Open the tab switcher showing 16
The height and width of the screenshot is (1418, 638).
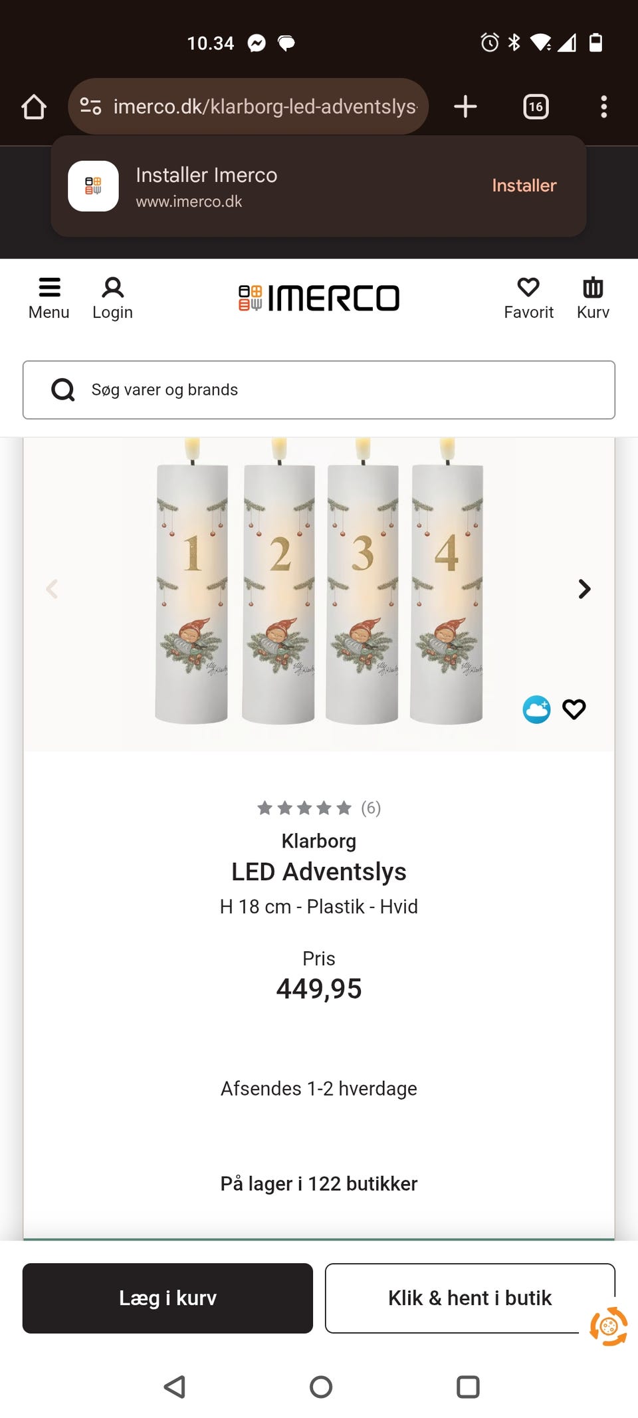[x=536, y=106]
